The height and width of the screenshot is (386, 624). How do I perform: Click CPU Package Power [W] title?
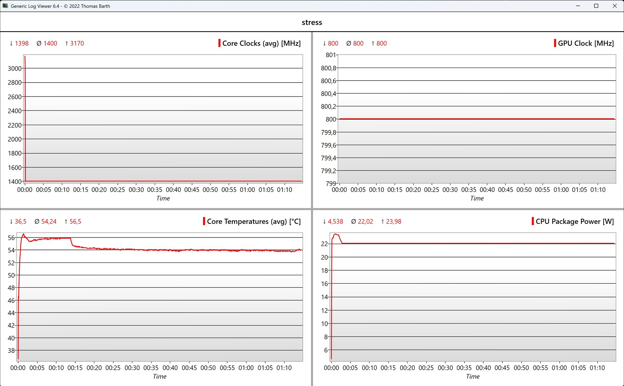click(575, 221)
